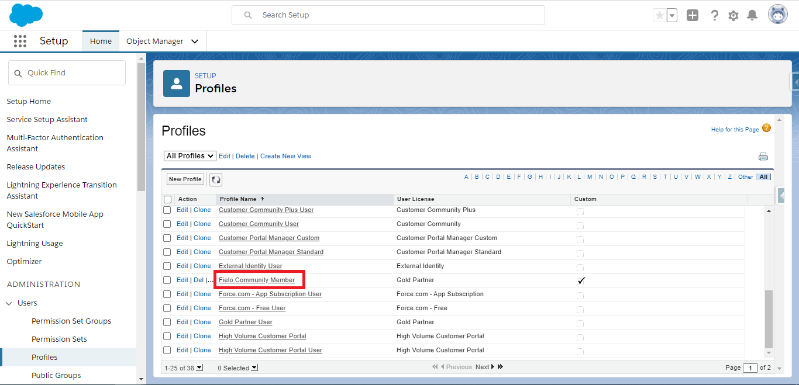Open Setup Home in sidebar
This screenshot has width=799, height=385.
(x=29, y=101)
